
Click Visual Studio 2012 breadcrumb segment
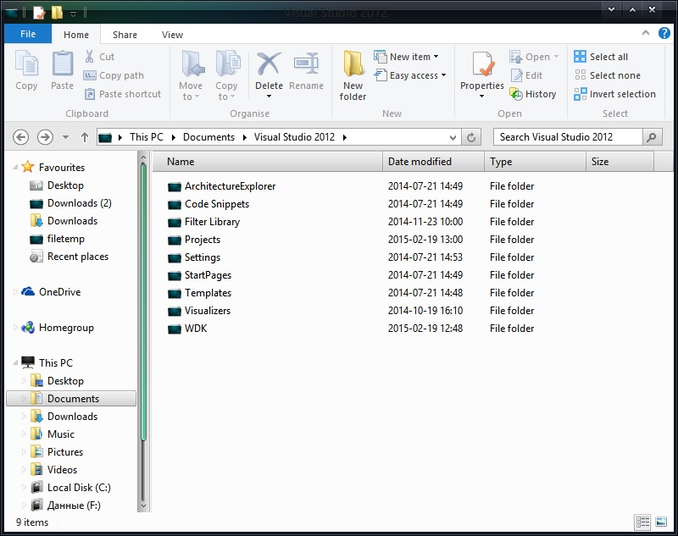294,137
